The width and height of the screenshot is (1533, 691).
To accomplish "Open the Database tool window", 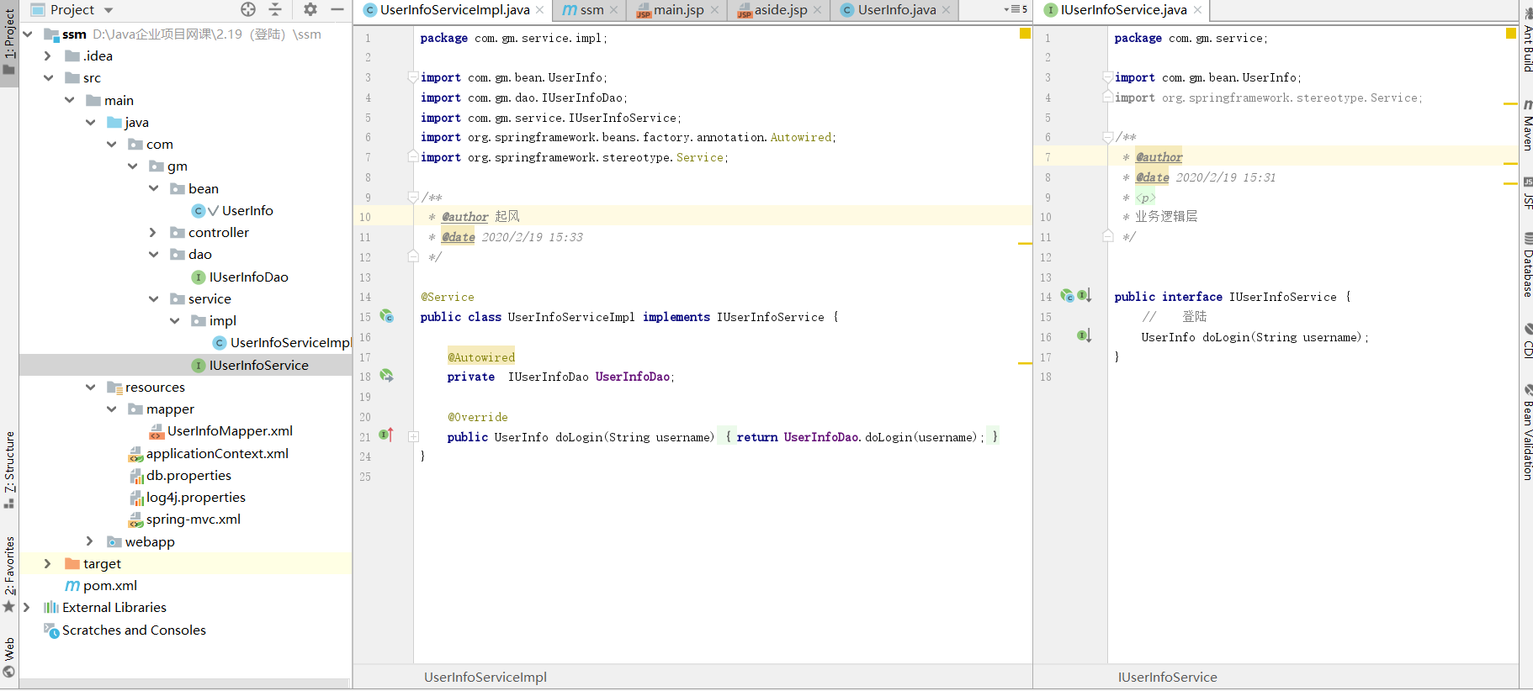I will click(x=1527, y=266).
